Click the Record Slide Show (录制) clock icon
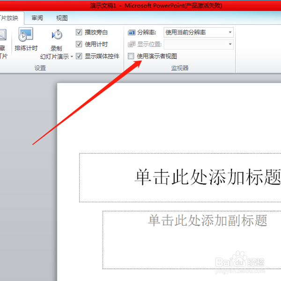This screenshot has height=281, width=281. (57, 35)
